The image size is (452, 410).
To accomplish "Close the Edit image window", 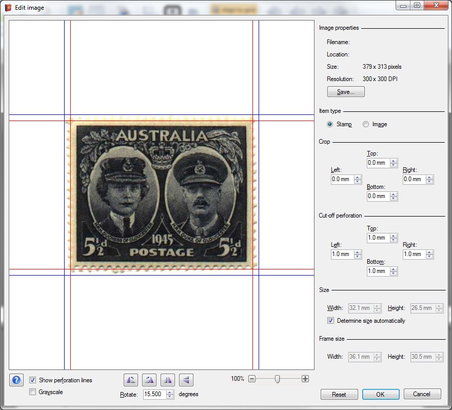I will point(436,5).
